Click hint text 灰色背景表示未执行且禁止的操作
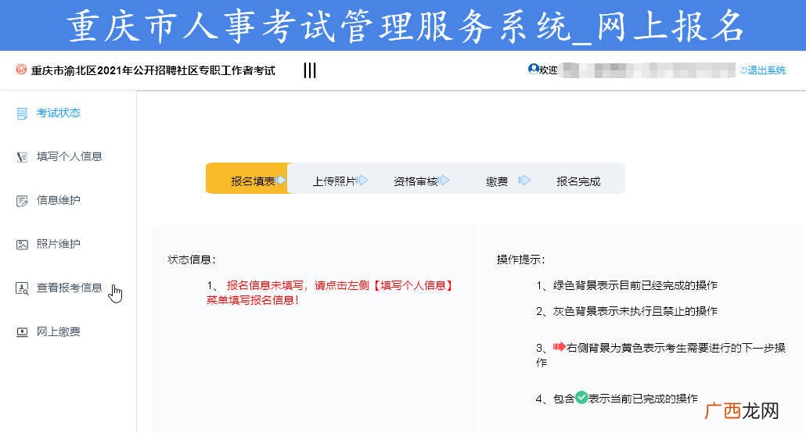806x433 pixels. tap(635, 311)
